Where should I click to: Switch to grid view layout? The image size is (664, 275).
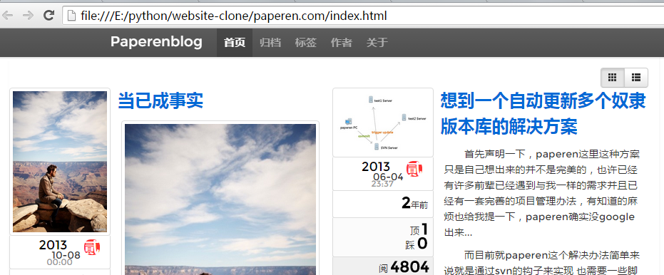[613, 78]
